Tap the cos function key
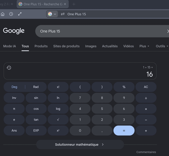Image resolution: width=169 pixels, height=156 pixels. (36, 109)
